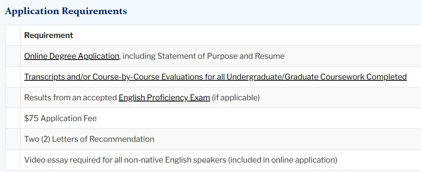Click the Two (2) Letters of Recommendation text

(x=89, y=139)
